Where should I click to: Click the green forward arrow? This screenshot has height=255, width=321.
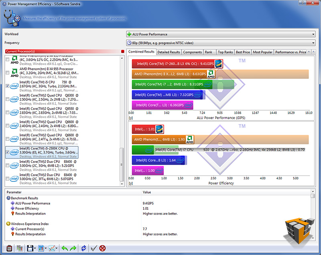tap(73, 248)
